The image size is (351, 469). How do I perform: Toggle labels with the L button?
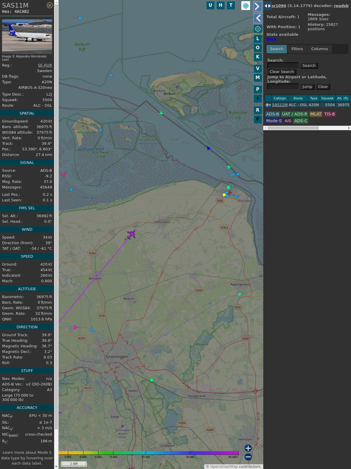258,39
